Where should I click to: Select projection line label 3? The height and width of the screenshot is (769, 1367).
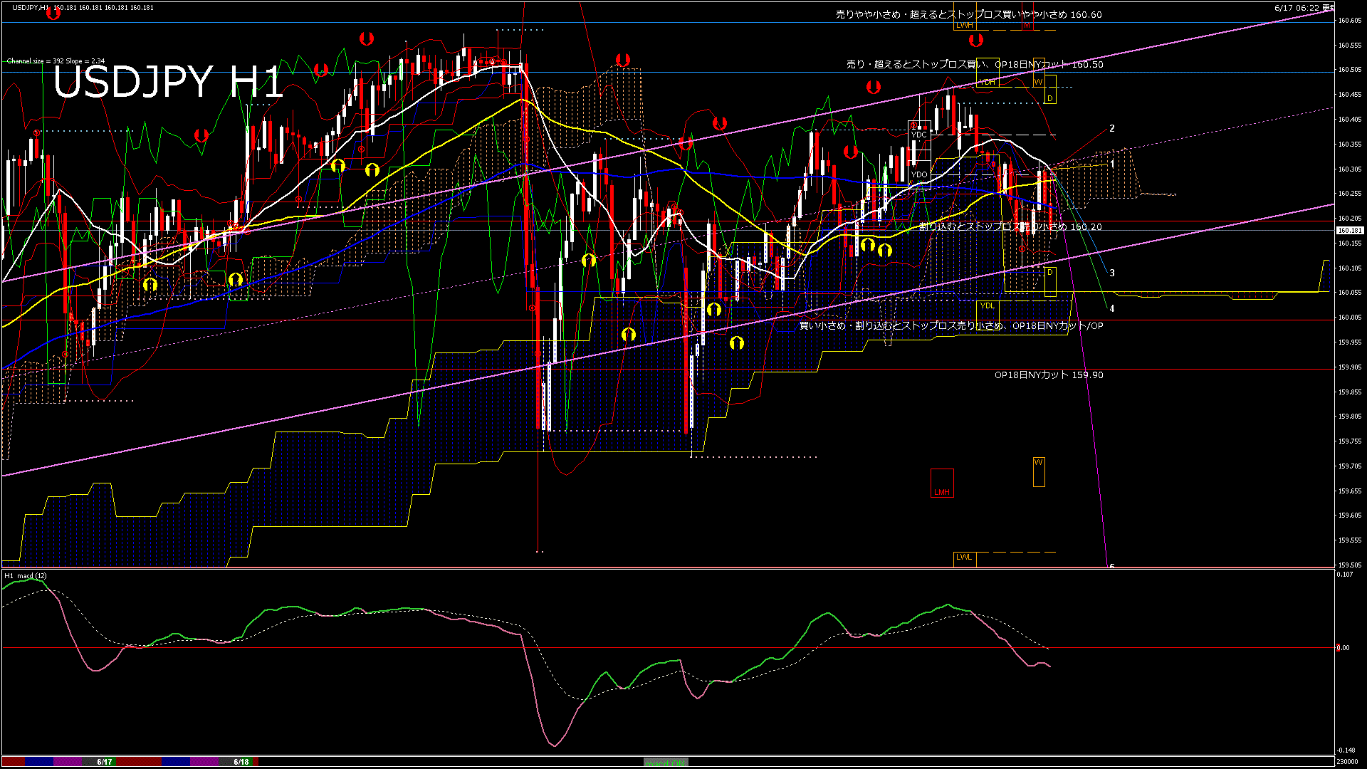click(1112, 273)
